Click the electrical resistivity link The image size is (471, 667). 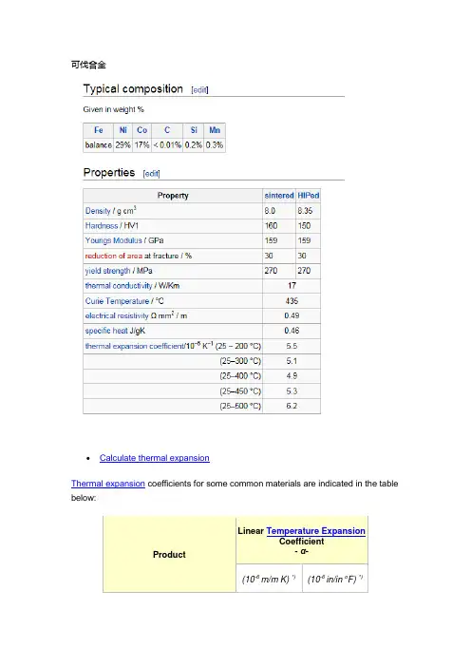pyautogui.click(x=117, y=315)
